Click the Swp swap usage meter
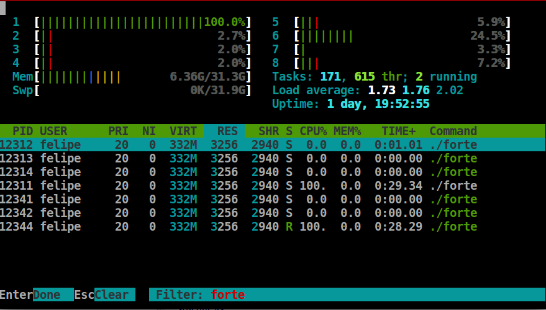This screenshot has width=546, height=310. (x=143, y=91)
